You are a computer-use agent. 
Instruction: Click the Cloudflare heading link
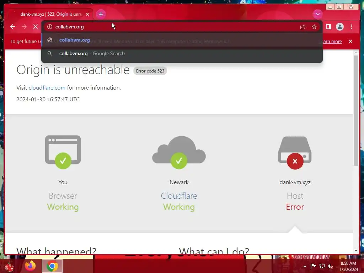point(179,196)
